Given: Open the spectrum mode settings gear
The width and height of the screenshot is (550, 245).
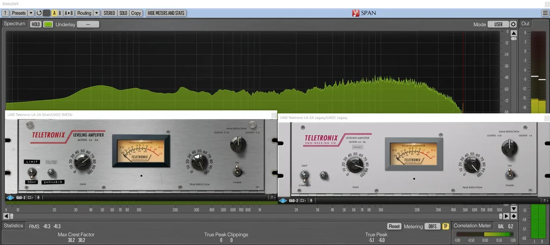Looking at the screenshot, I should click(x=513, y=24).
